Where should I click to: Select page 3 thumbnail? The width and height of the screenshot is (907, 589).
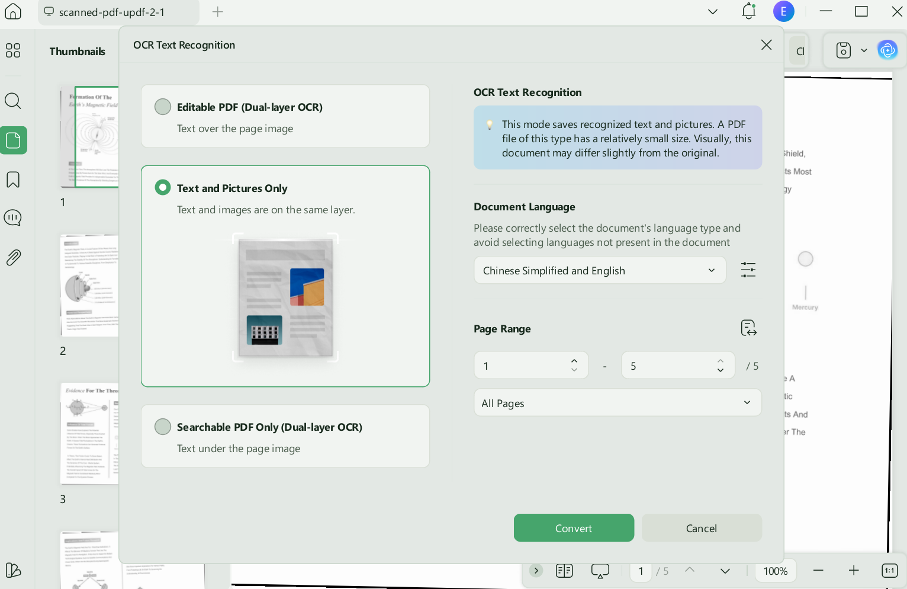89,434
